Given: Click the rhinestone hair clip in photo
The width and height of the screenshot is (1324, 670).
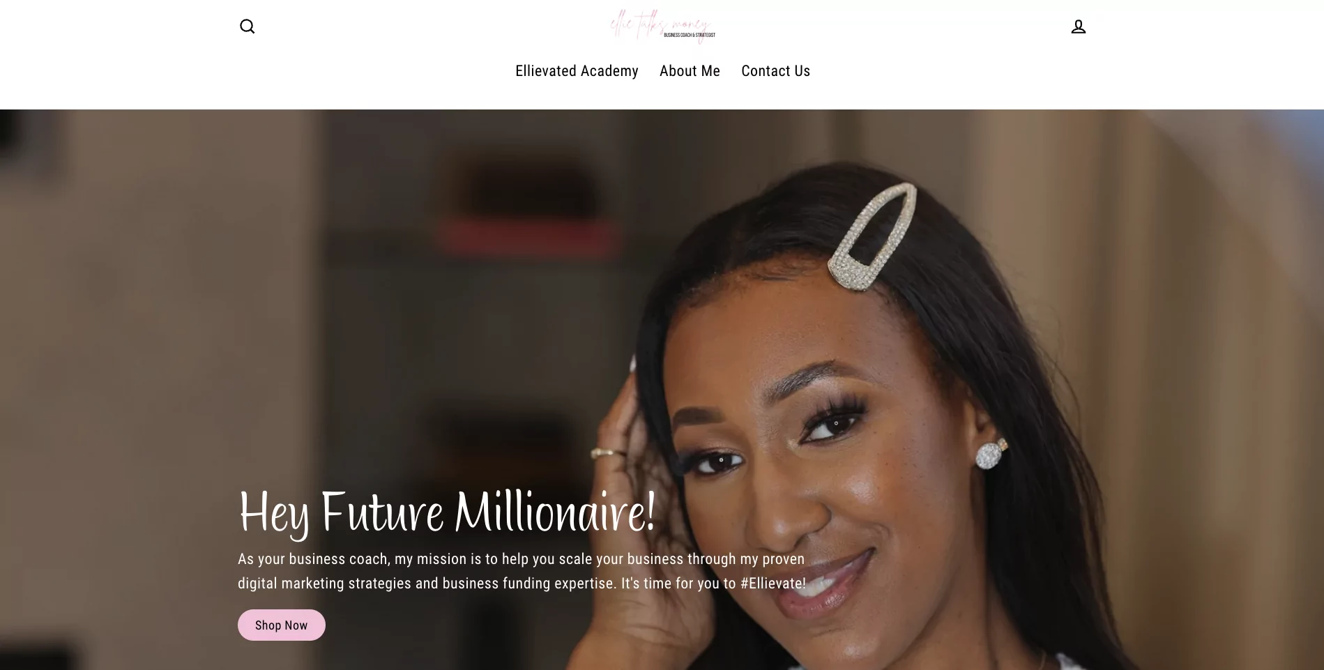Looking at the screenshot, I should click(872, 236).
